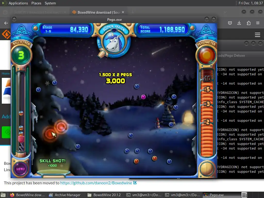
Task: Click the total score 1,188,950 display
Action: (163, 29)
